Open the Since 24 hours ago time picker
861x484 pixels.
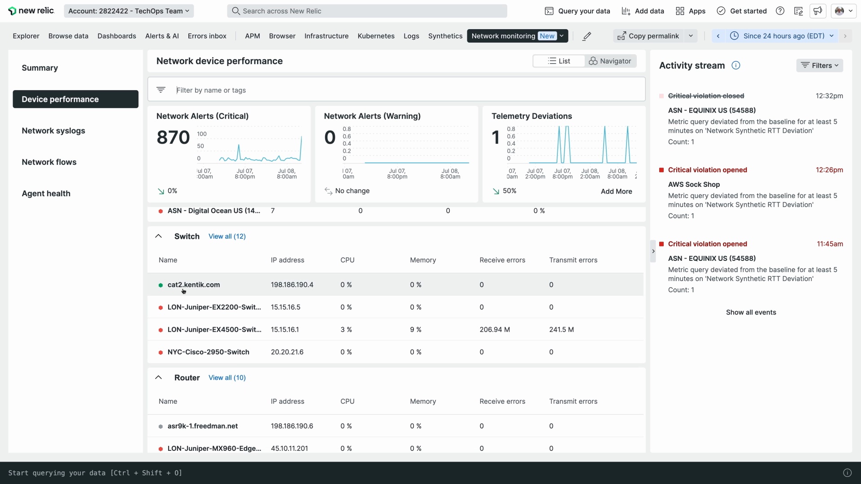pyautogui.click(x=783, y=36)
